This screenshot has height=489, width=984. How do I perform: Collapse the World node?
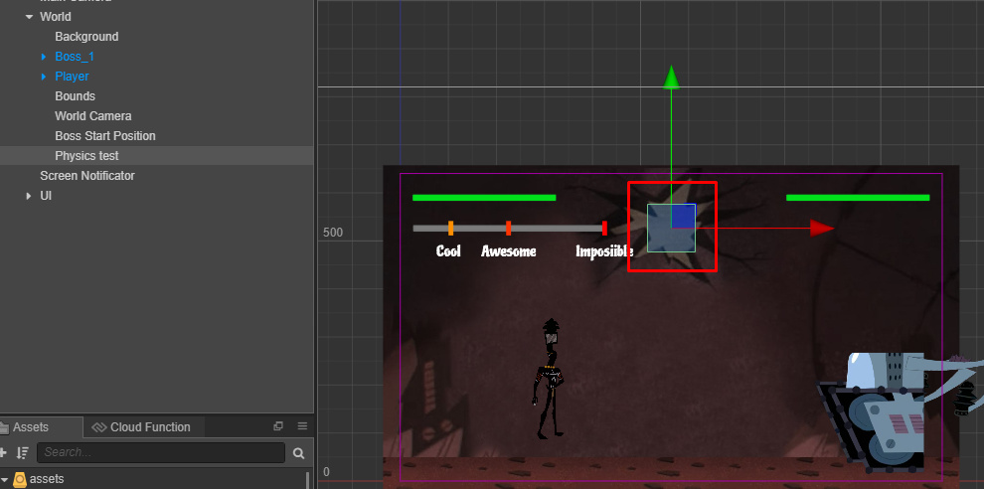coord(29,17)
